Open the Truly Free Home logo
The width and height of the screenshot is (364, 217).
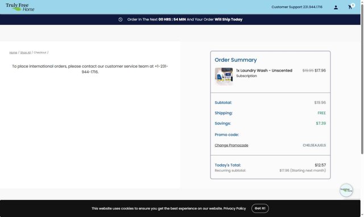coord(20,7)
